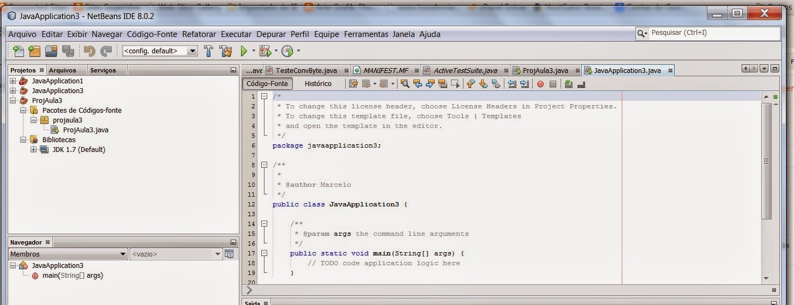
Task: Open the Ferramentas menu
Action: click(366, 34)
